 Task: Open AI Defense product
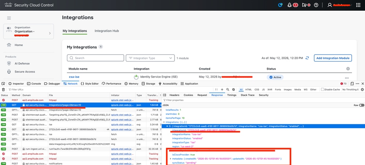(22, 63)
